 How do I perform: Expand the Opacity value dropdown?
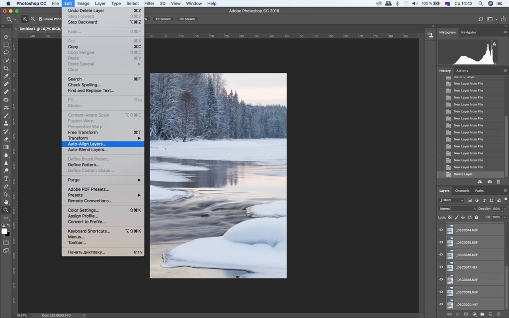(505, 209)
